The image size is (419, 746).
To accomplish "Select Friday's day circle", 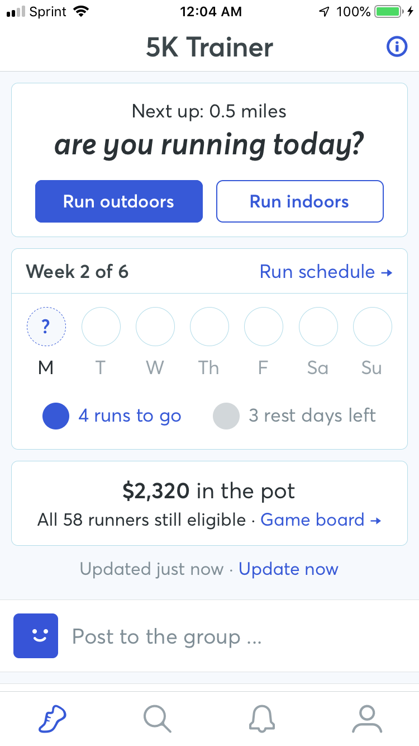I will pyautogui.click(x=264, y=327).
